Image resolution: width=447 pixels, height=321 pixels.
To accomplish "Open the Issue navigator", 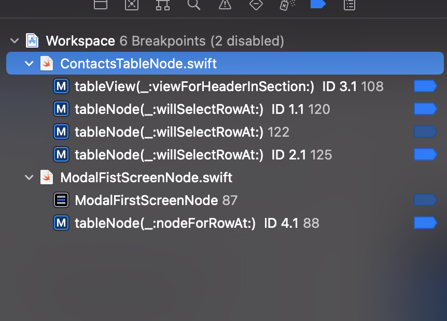I will (x=225, y=6).
